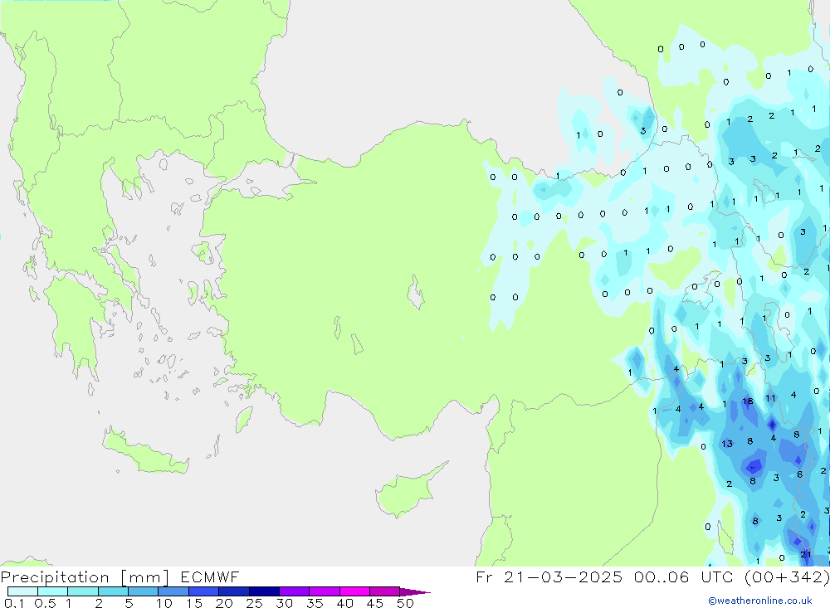Click the over-50 mm legend arrow tip
Screen dimensions: 830x608
click(416, 591)
